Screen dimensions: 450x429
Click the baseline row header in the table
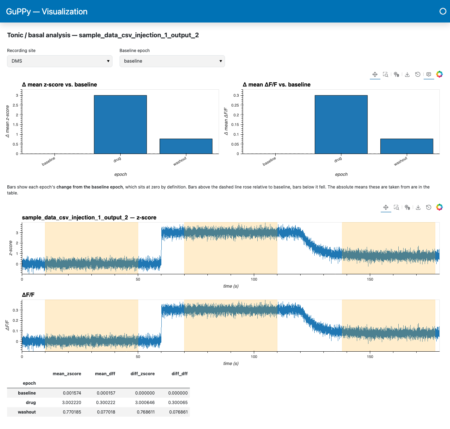[27, 393]
